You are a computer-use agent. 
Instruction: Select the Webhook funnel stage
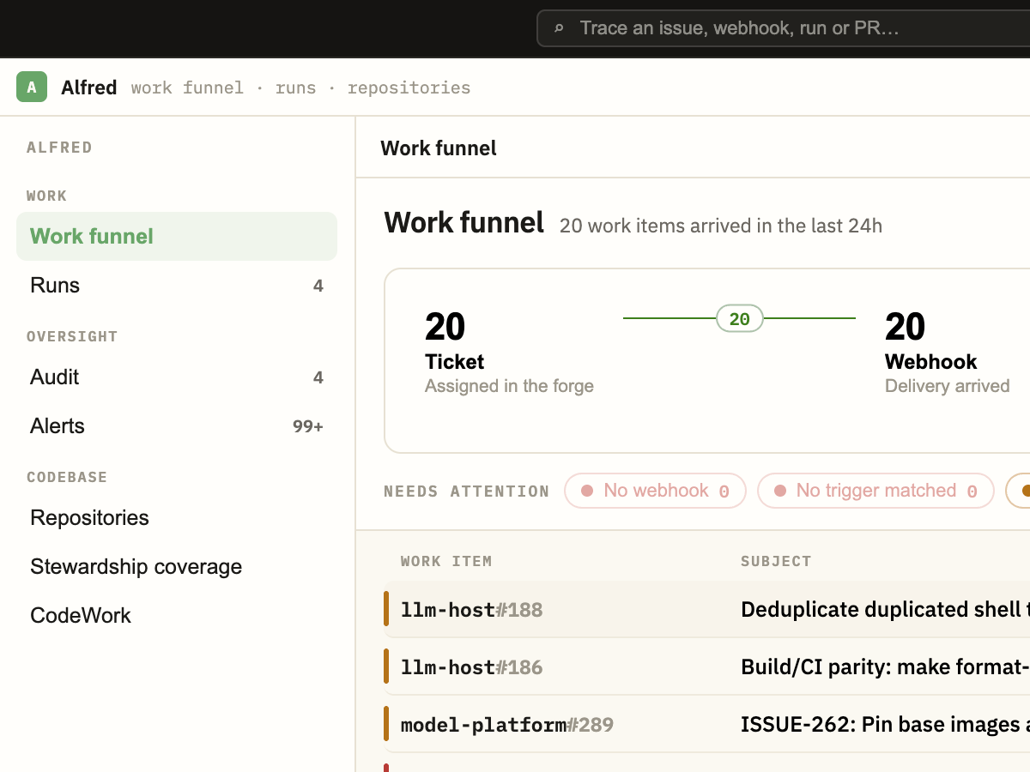click(x=948, y=353)
